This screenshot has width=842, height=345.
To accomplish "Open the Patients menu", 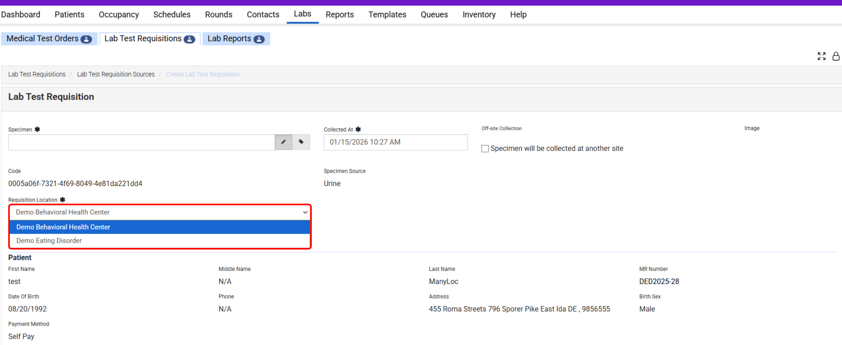I will (x=69, y=15).
